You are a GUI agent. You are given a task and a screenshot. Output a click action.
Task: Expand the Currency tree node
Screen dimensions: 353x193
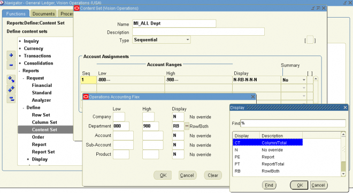click(x=20, y=49)
